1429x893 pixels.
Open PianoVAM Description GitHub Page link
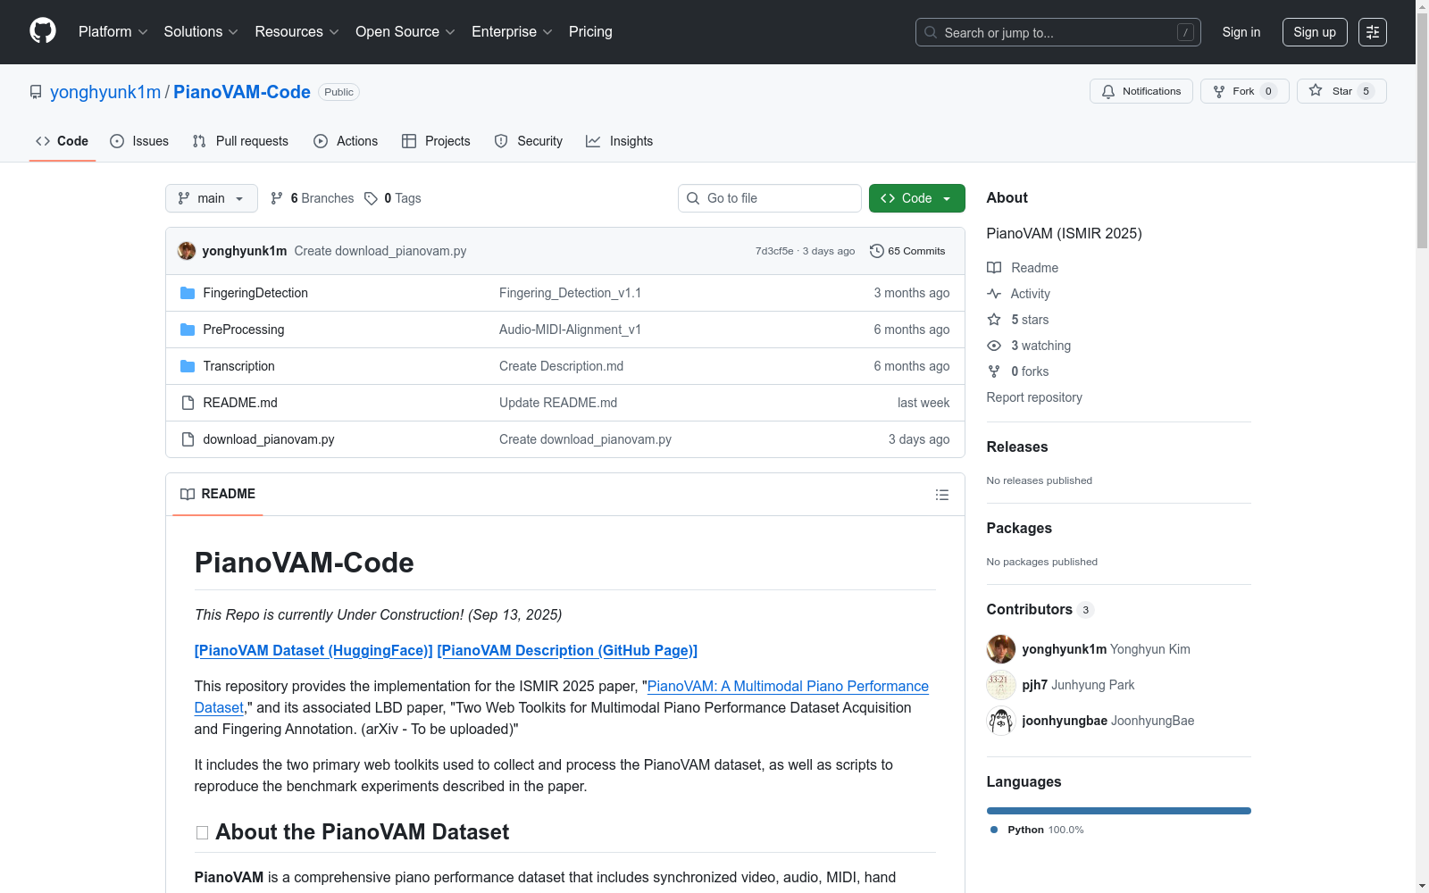tap(567, 650)
